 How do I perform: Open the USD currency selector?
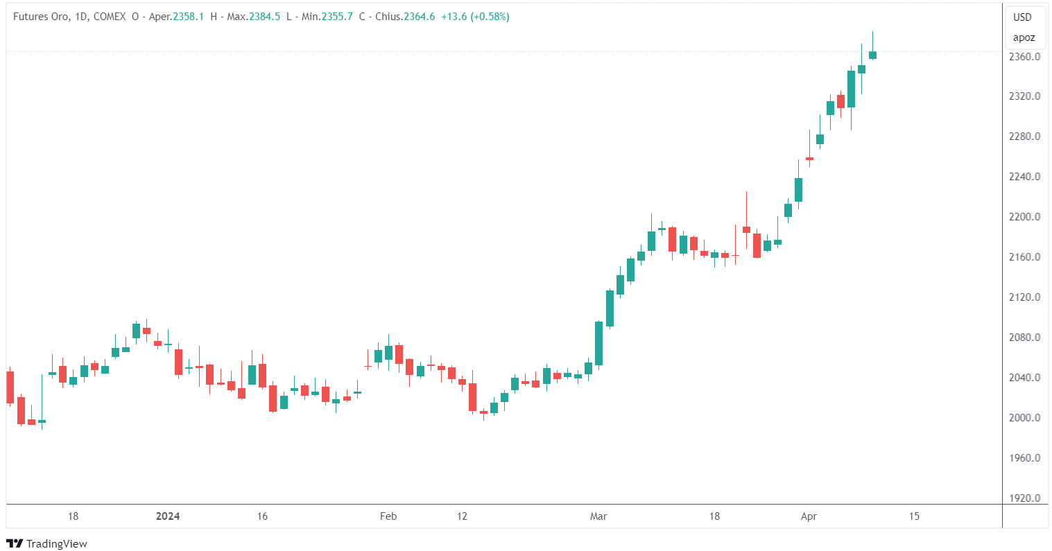click(x=1022, y=17)
